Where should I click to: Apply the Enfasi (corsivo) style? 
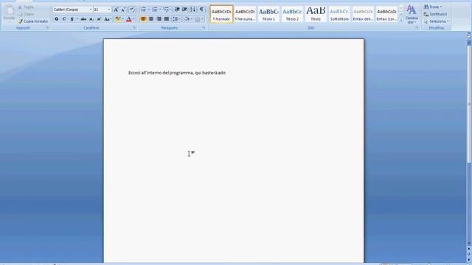pyautogui.click(x=386, y=14)
